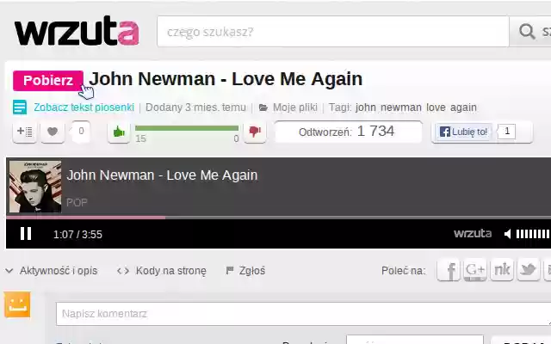Add song to playlist icon
551x344 pixels.
24,132
